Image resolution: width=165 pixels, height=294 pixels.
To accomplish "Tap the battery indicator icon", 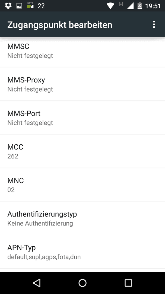I will click(x=139, y=6).
